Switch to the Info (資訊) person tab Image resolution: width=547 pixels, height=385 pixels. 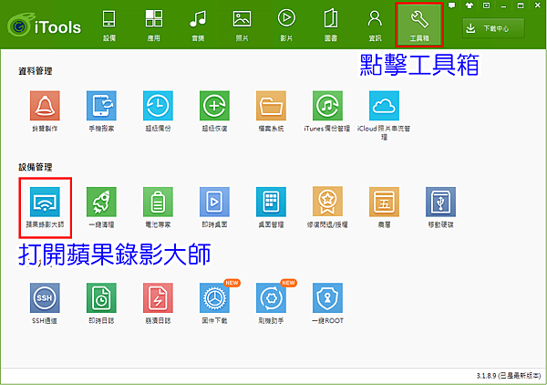(375, 26)
